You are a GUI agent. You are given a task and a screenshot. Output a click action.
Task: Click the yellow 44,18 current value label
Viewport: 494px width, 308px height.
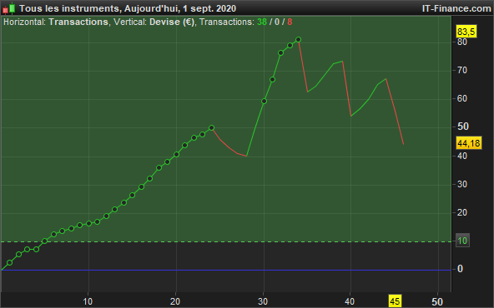(x=469, y=143)
